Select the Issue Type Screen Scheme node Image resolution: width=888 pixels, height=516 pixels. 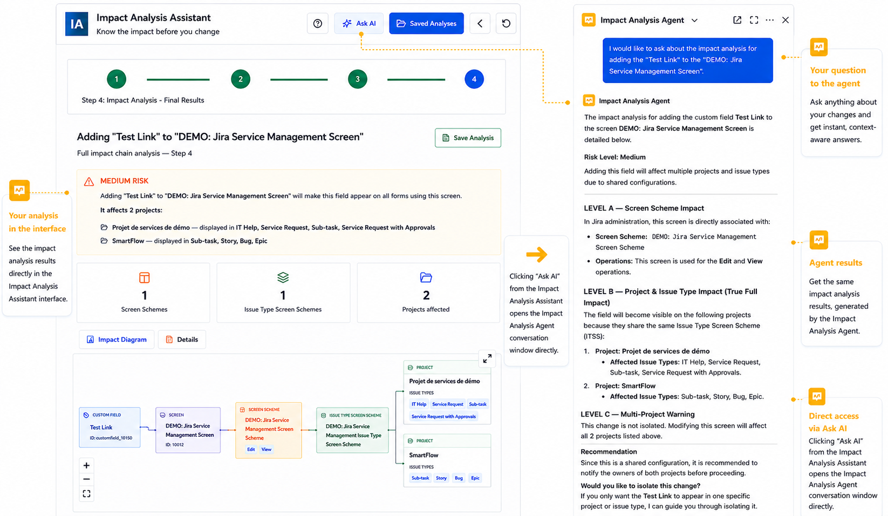(x=352, y=430)
